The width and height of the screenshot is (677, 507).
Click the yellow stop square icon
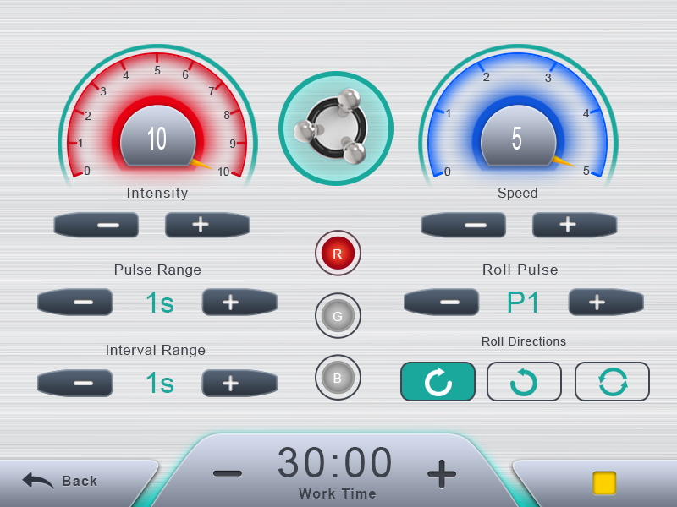(x=604, y=482)
